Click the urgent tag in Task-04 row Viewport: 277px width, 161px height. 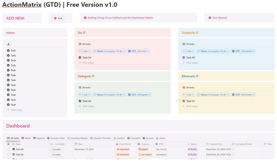coord(143,149)
